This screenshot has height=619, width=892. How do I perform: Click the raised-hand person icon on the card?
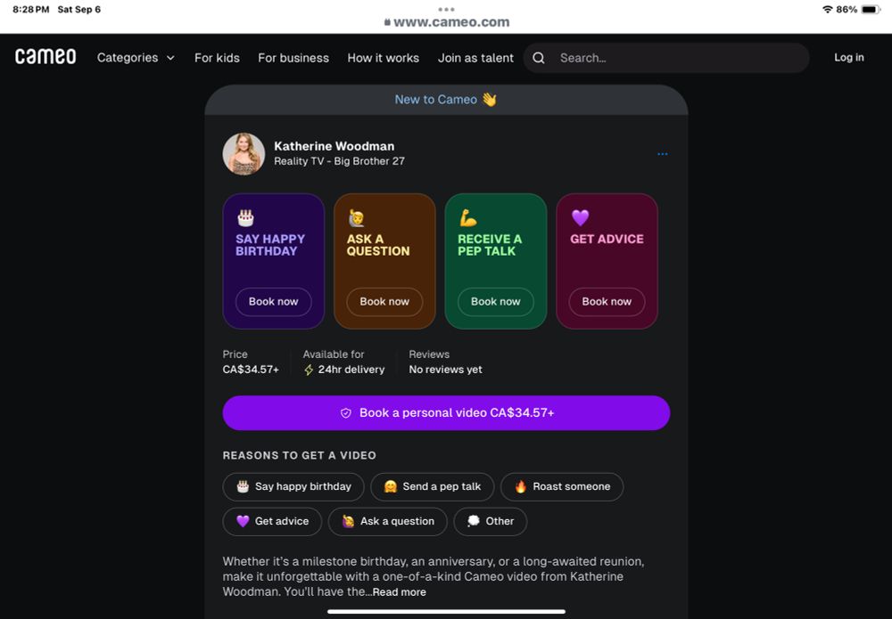[356, 217]
